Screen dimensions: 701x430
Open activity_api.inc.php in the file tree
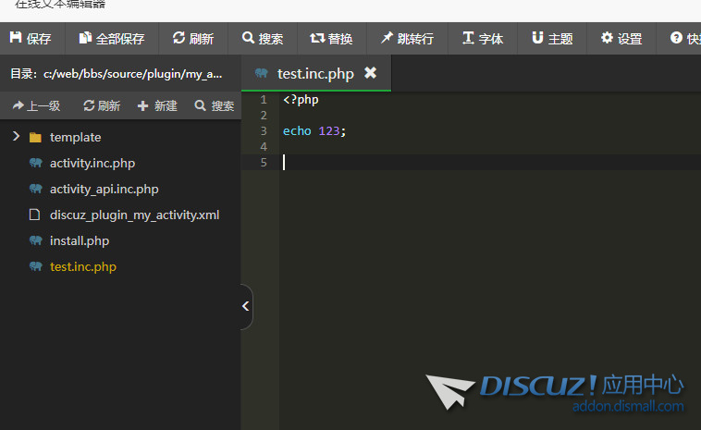104,189
